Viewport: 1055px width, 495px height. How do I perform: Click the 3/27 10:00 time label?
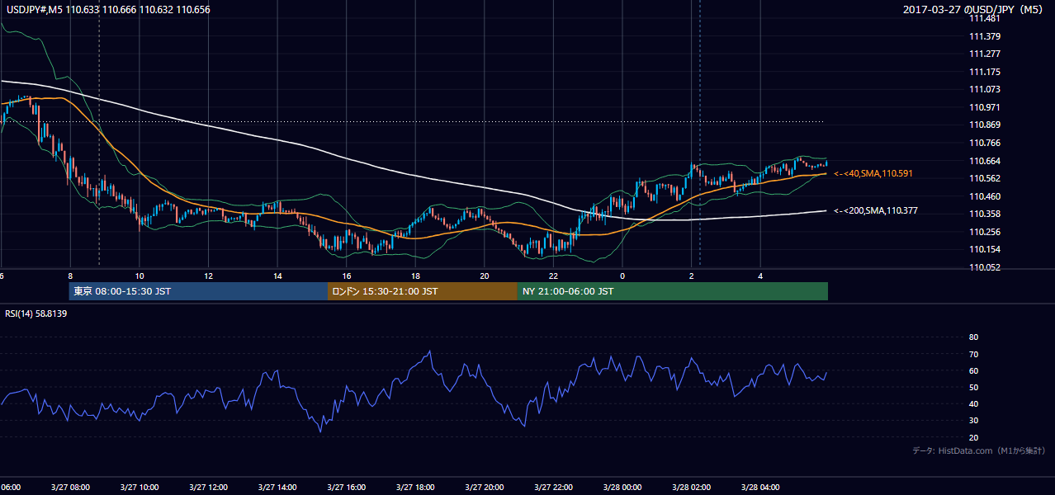[x=139, y=487]
